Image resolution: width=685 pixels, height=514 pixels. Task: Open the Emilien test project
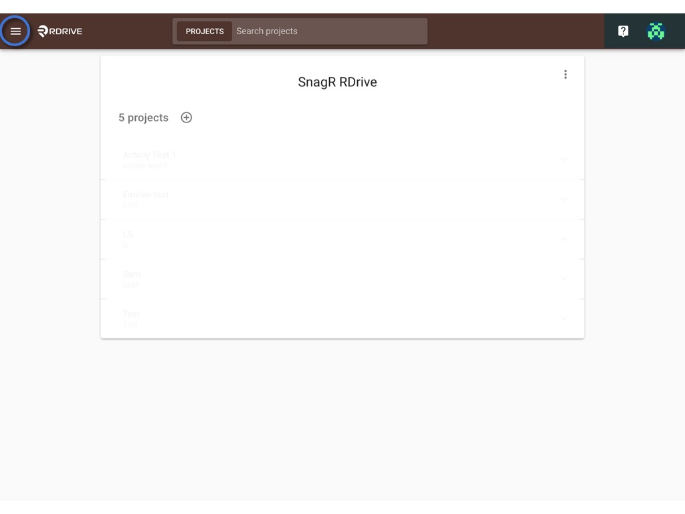click(342, 199)
